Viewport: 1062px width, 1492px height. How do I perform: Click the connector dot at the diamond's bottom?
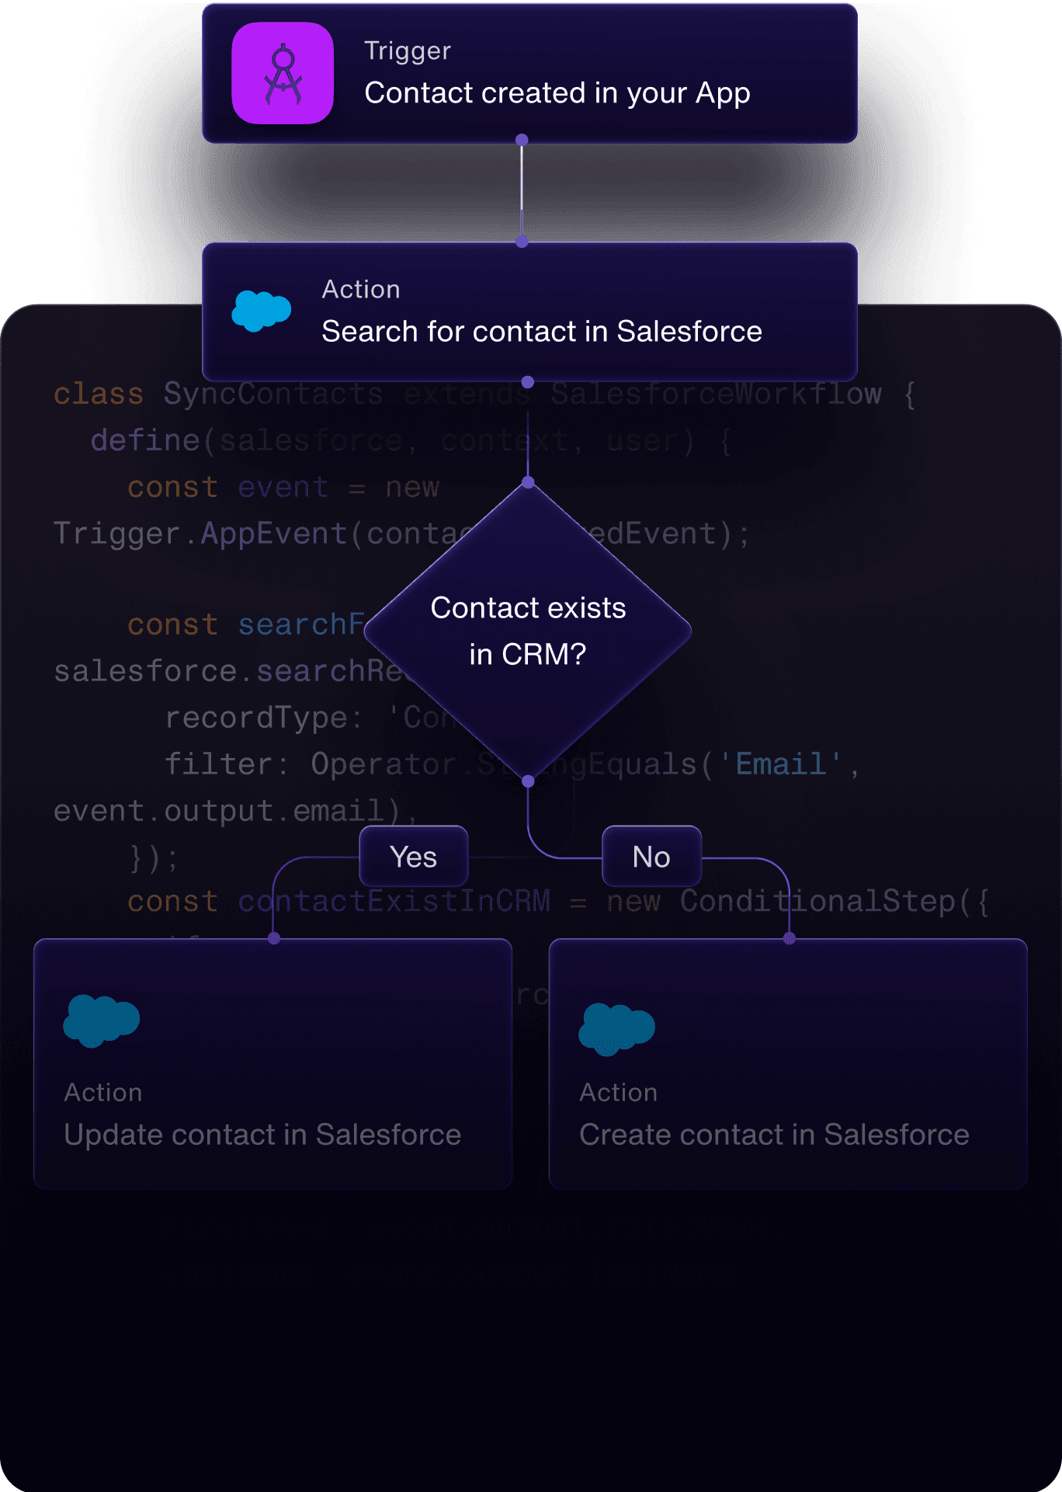[x=528, y=781]
